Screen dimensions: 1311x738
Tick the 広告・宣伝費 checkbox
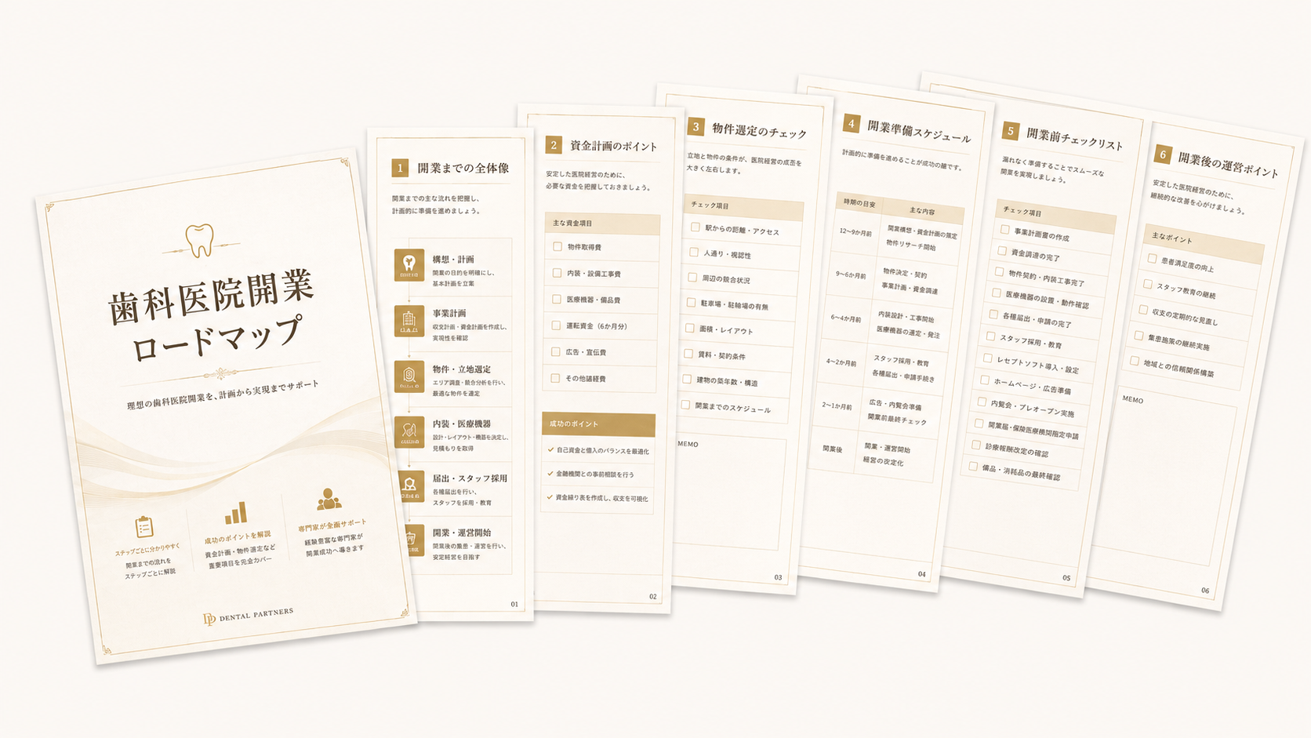(556, 351)
